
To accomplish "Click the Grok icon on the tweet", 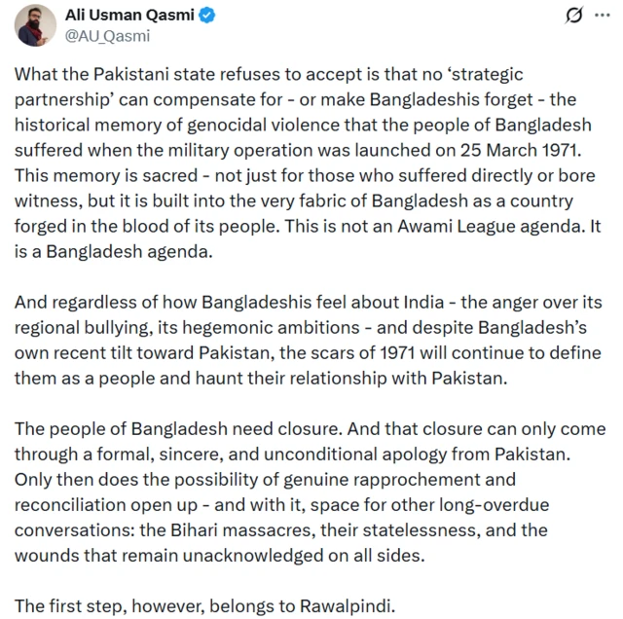I will 548,17.
